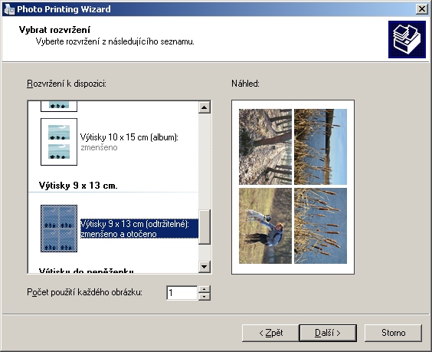Click the partially visible layout icon at list top

[x=59, y=107]
